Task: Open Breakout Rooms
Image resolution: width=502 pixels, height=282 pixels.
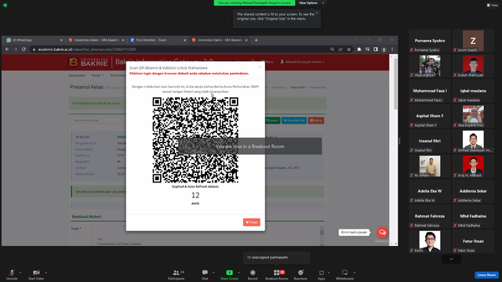Action: (x=277, y=274)
